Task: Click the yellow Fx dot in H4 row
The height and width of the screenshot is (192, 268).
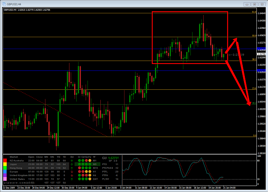Action: point(90,175)
